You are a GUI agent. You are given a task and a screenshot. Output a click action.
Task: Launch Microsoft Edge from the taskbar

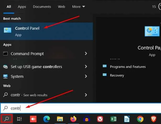pyautogui.click(x=47, y=119)
